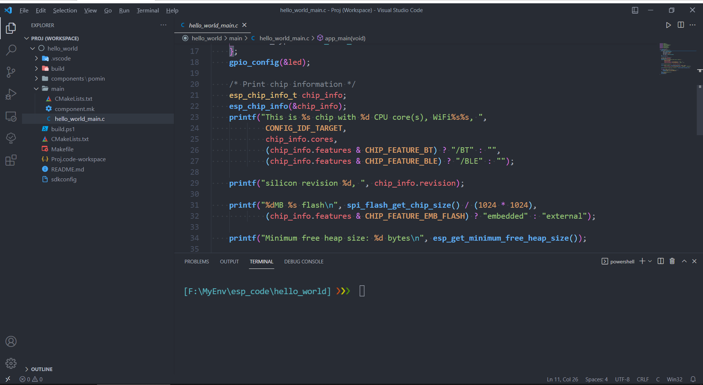Open the Manage gear menu
This screenshot has width=703, height=385.
tap(11, 363)
